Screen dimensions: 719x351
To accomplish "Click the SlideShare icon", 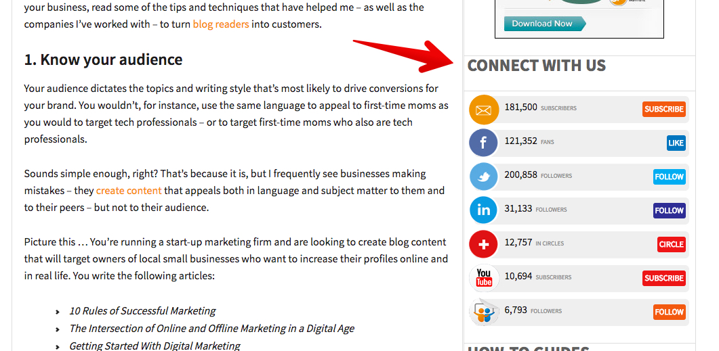I will click(484, 312).
